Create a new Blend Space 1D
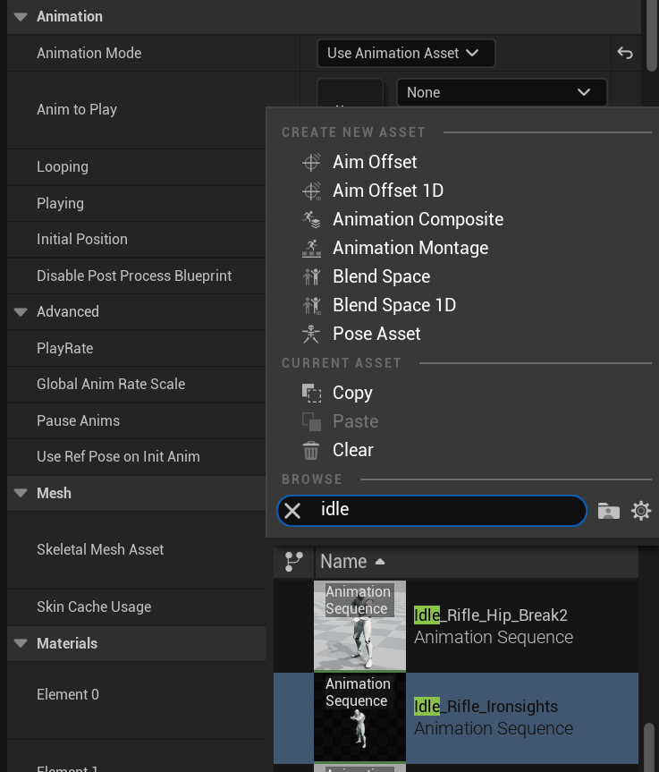The image size is (659, 772). 394,305
